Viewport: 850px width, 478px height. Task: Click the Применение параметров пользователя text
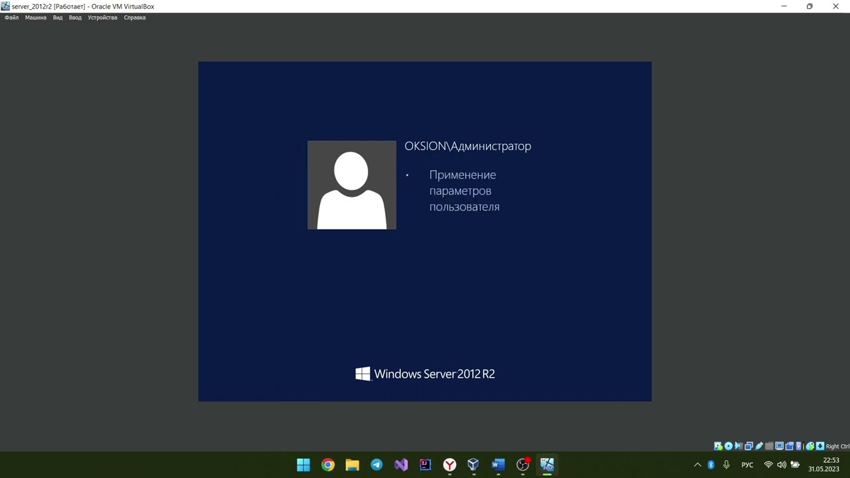(464, 191)
